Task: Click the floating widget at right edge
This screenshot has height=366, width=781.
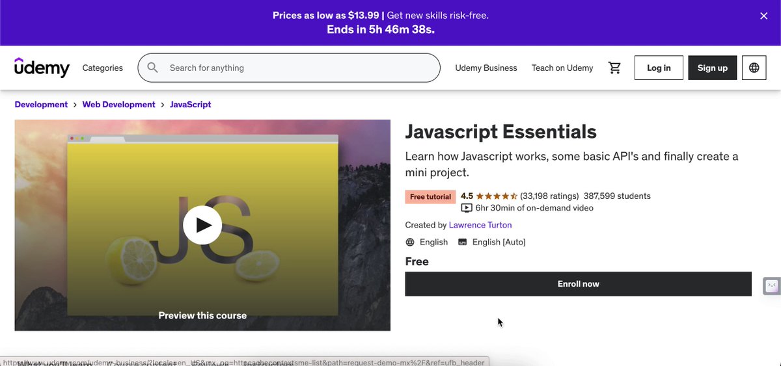Action: point(772,285)
